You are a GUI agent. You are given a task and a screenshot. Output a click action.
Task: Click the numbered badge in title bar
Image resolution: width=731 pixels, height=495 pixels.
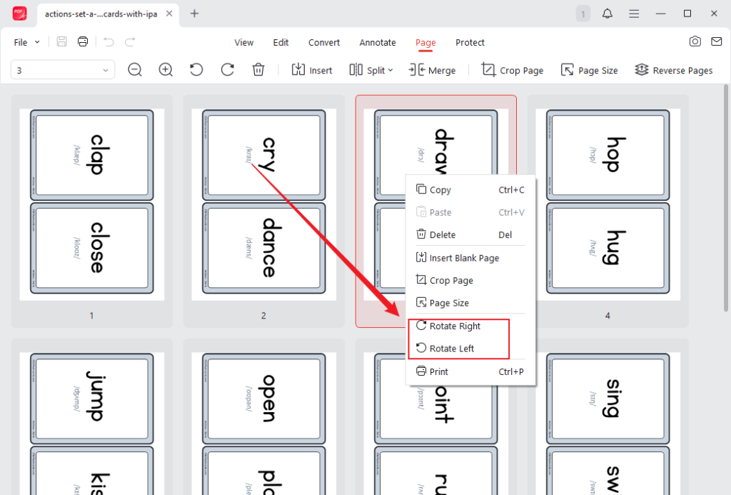click(x=583, y=14)
